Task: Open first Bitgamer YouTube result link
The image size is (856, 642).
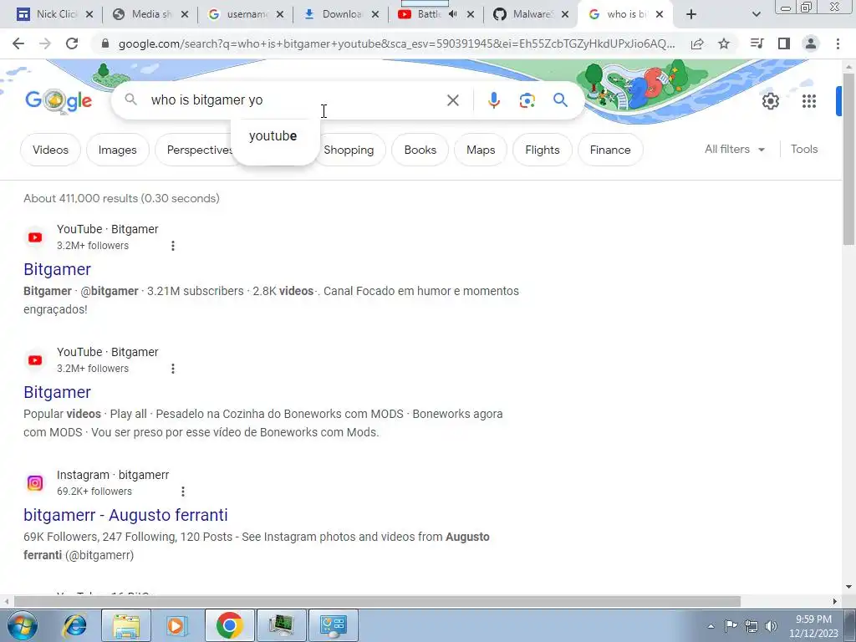Action: 58,269
